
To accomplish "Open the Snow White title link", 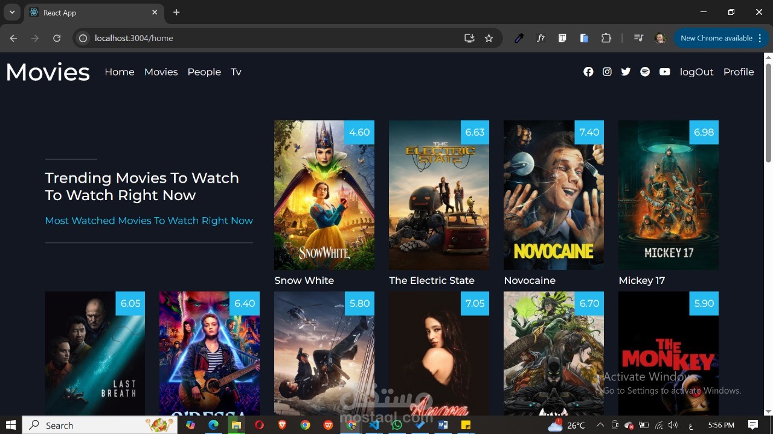I will tap(304, 280).
